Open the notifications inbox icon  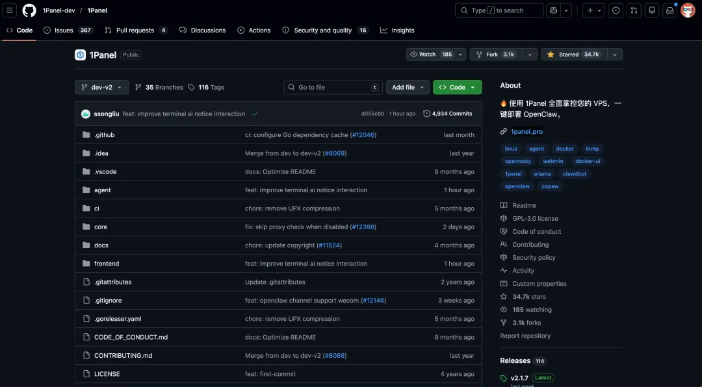click(669, 10)
